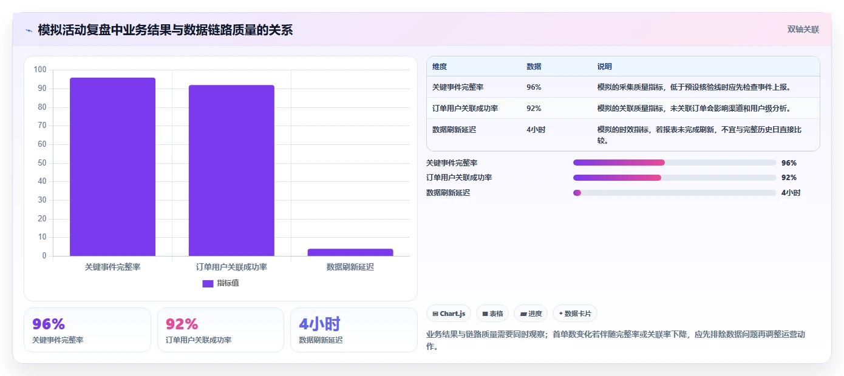Select the 进度 tag chip
The image size is (844, 376).
(531, 314)
